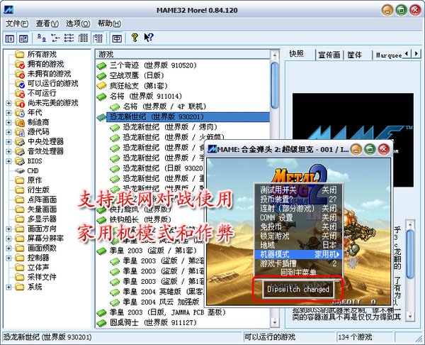Select game 名将 (世界版 911014)

(145, 96)
